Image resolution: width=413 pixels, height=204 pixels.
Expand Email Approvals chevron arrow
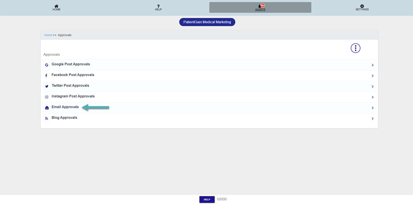pyautogui.click(x=373, y=108)
